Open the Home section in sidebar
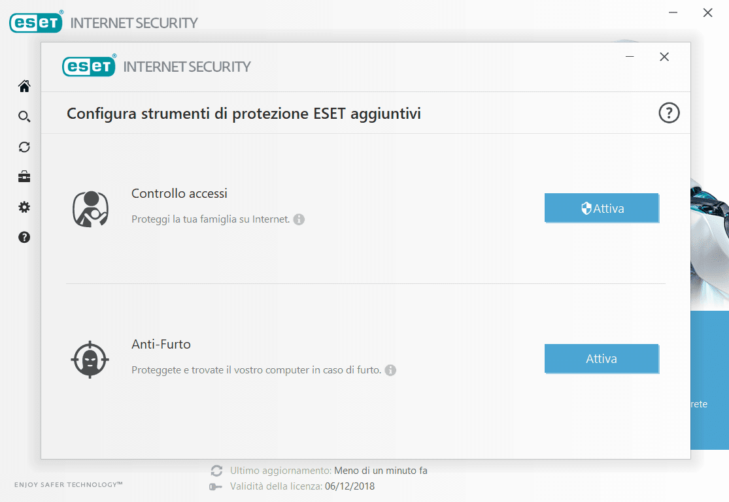Image resolution: width=729 pixels, height=502 pixels. [24, 86]
